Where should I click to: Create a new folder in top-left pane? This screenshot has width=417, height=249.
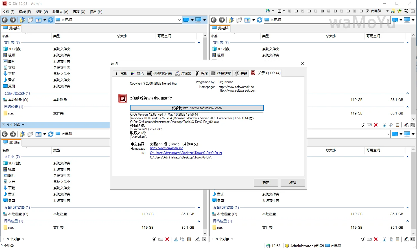point(30,20)
